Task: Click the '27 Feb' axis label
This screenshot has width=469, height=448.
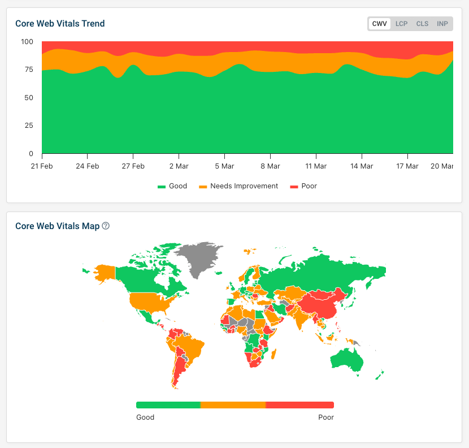Action: pyautogui.click(x=133, y=166)
